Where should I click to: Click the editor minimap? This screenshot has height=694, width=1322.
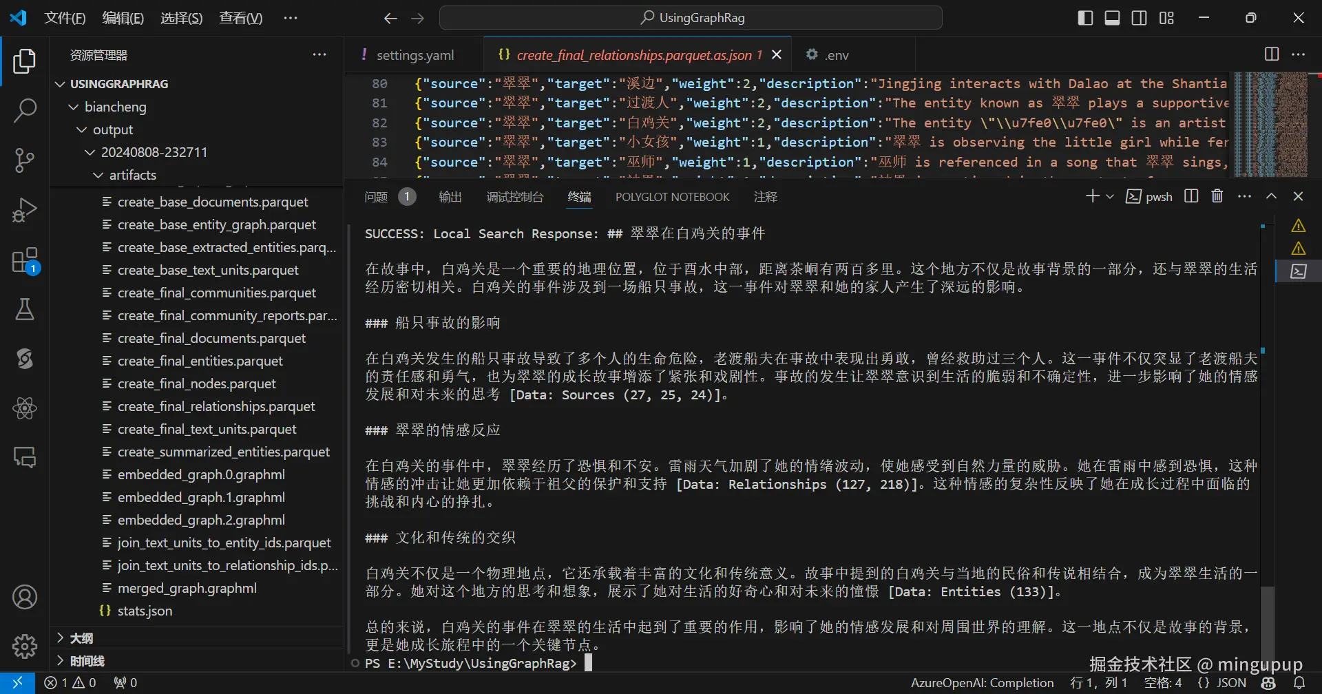[x=1271, y=124]
